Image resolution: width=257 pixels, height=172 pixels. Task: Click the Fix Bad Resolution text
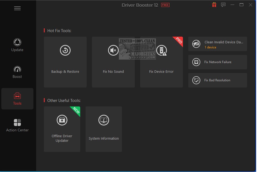click(x=217, y=80)
